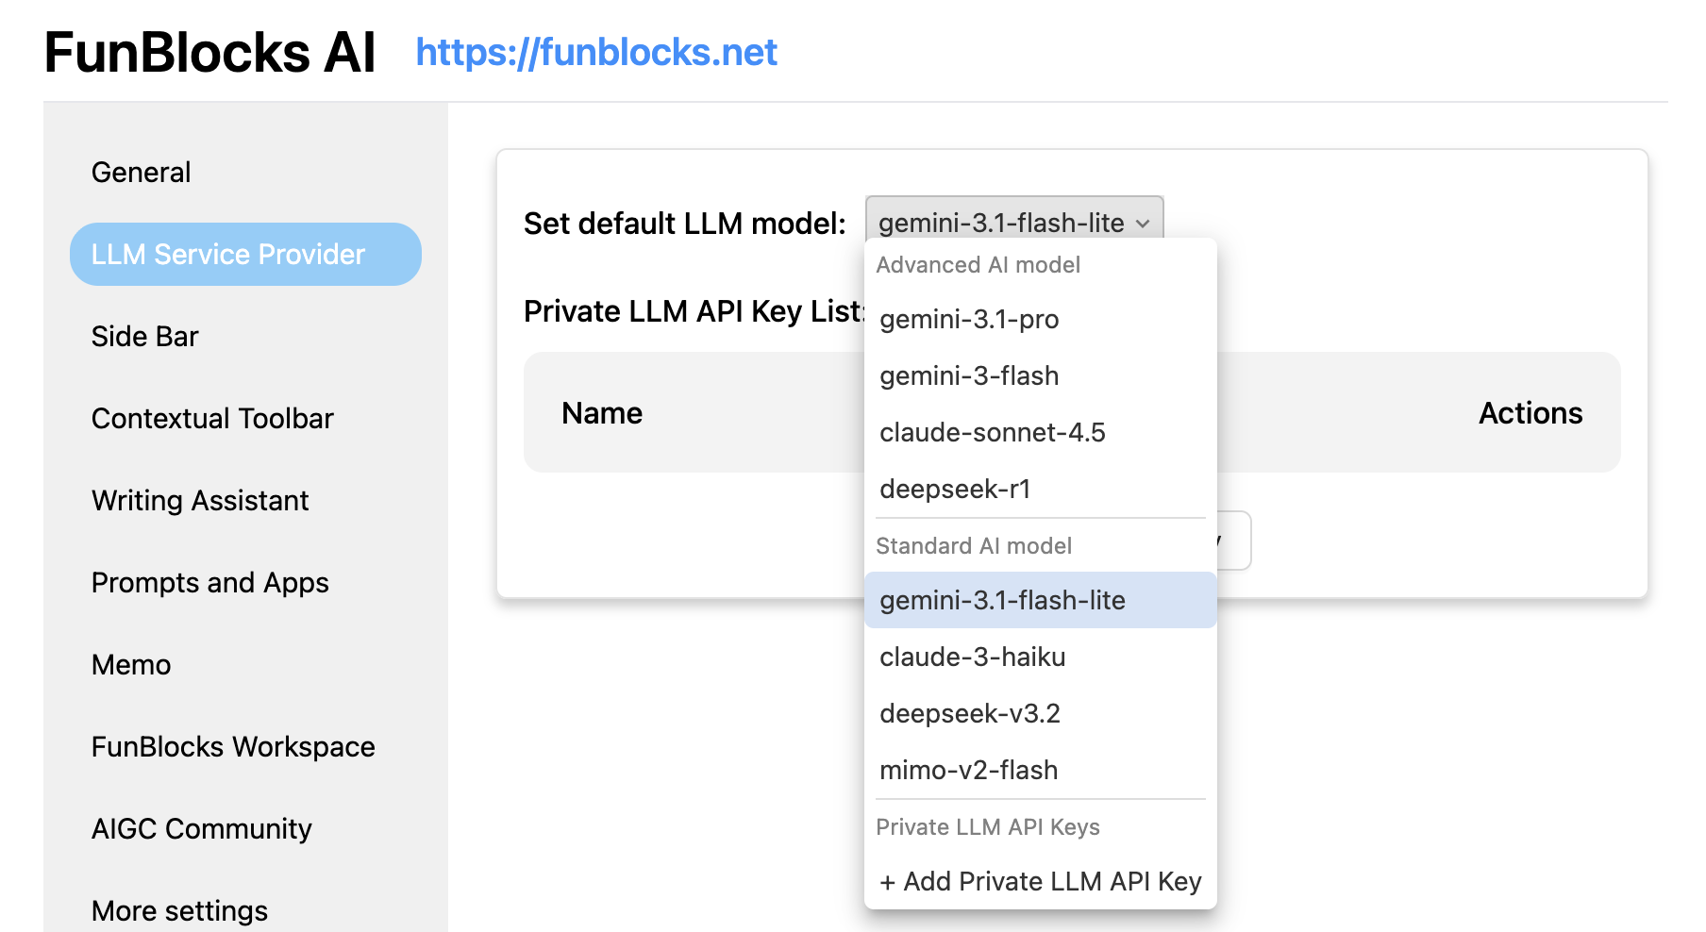The height and width of the screenshot is (932, 1706).
Task: Open the AIGC Community section
Action: click(x=201, y=828)
